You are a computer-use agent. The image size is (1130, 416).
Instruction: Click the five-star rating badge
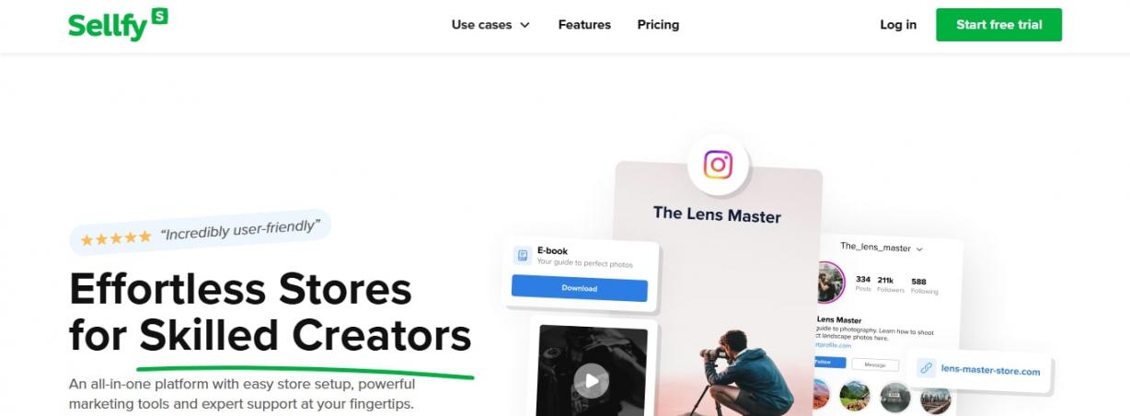201,233
